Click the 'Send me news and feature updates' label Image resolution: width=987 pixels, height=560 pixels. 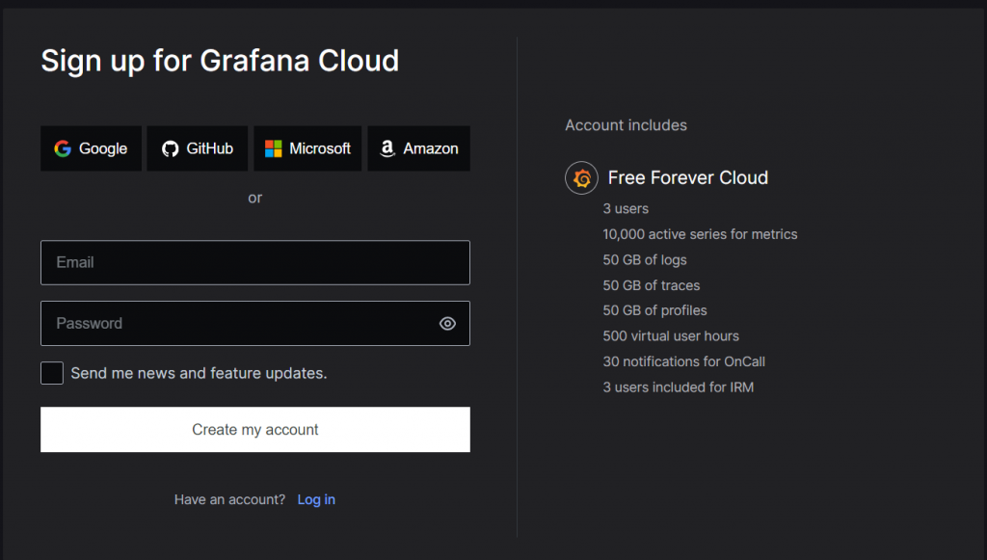pyautogui.click(x=199, y=373)
